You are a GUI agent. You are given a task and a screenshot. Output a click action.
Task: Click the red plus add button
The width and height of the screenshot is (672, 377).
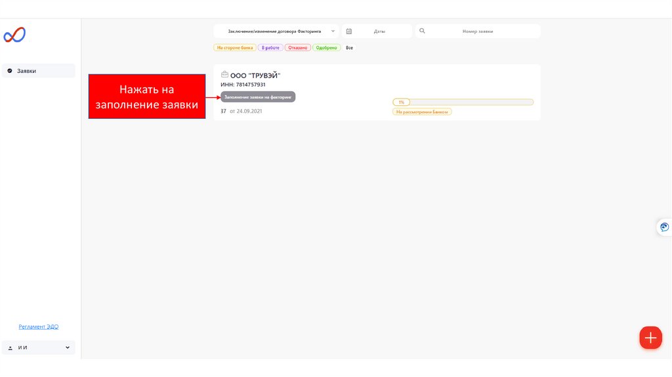point(650,338)
